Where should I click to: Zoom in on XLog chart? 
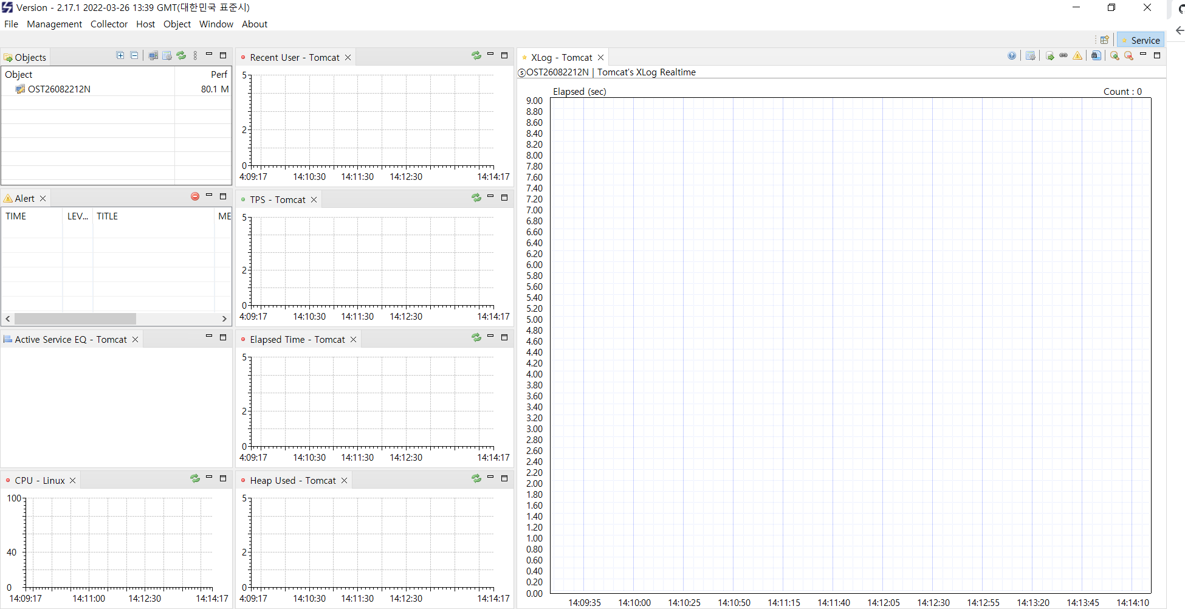[x=1115, y=55]
